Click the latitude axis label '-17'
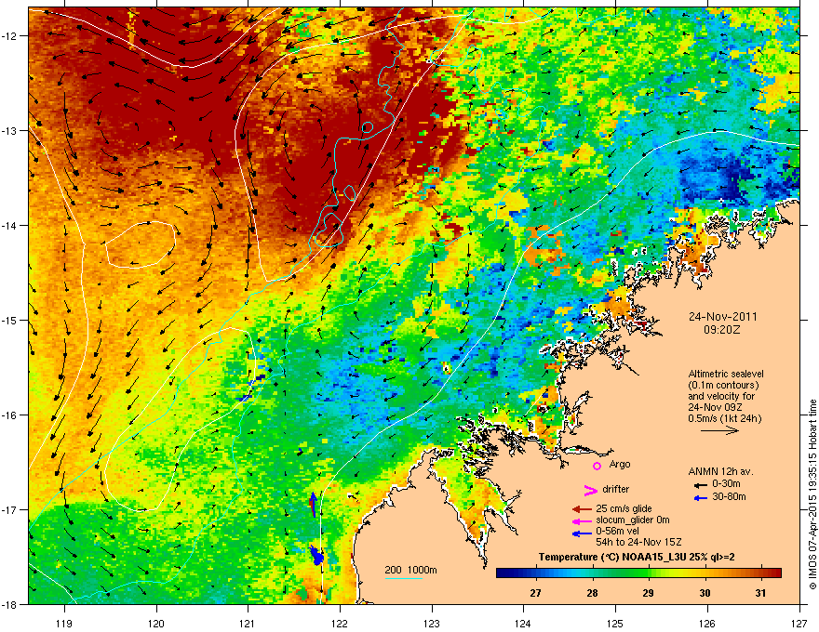 (9, 509)
